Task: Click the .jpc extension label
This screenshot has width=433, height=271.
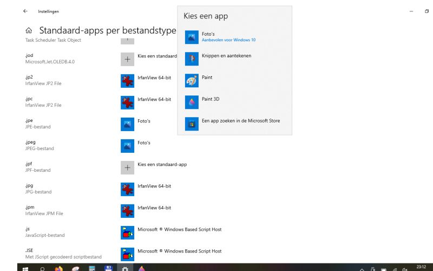Action: coord(29,99)
